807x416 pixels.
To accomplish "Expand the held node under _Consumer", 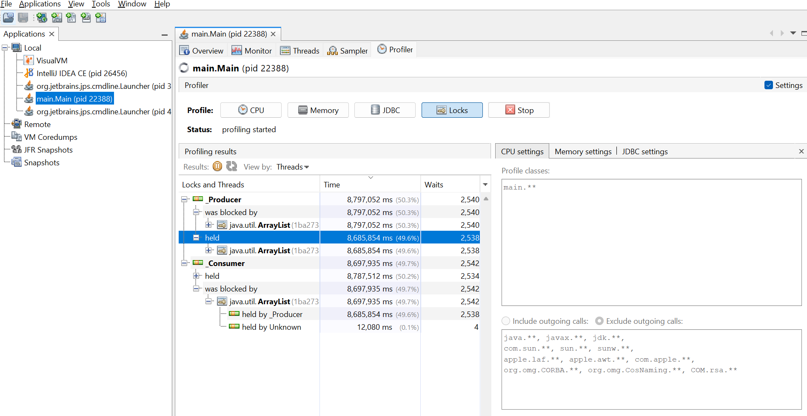I will 196,276.
